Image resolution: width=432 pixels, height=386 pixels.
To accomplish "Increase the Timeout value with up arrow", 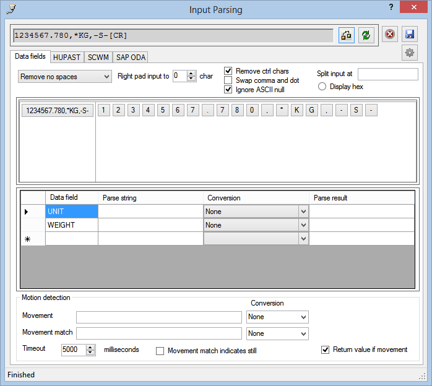I will [x=91, y=347].
